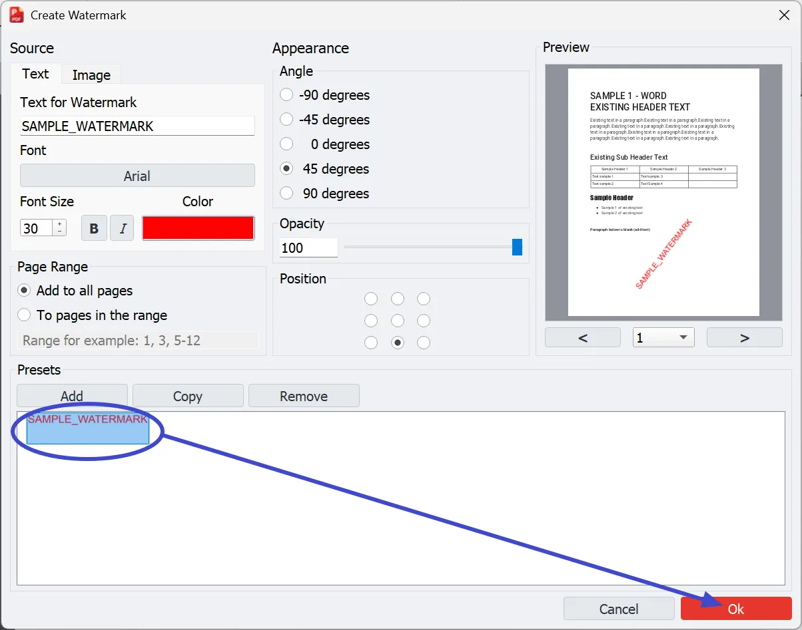This screenshot has height=630, width=802.
Task: Click the PDF app icon in title bar
Action: (x=17, y=15)
